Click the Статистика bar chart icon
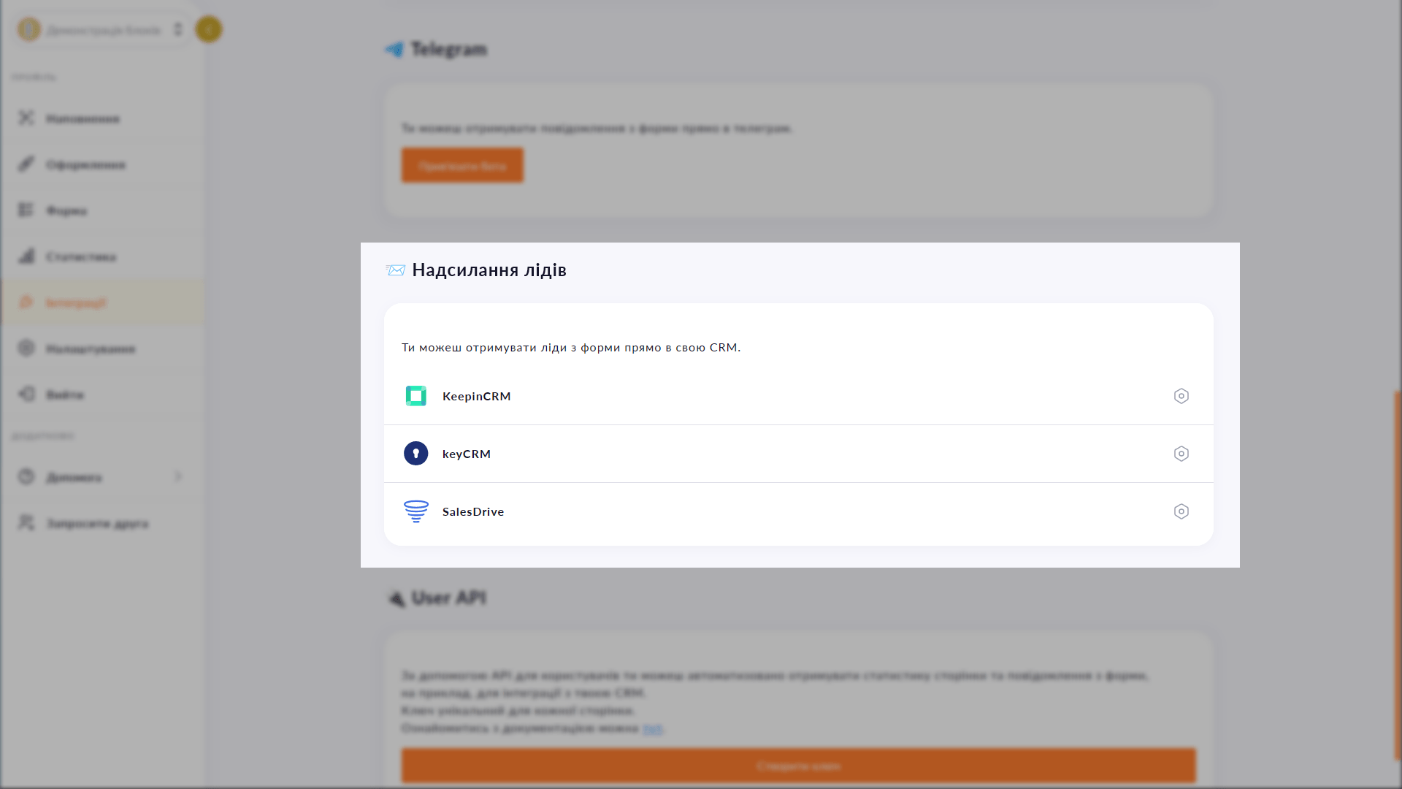The height and width of the screenshot is (789, 1402). [x=26, y=256]
